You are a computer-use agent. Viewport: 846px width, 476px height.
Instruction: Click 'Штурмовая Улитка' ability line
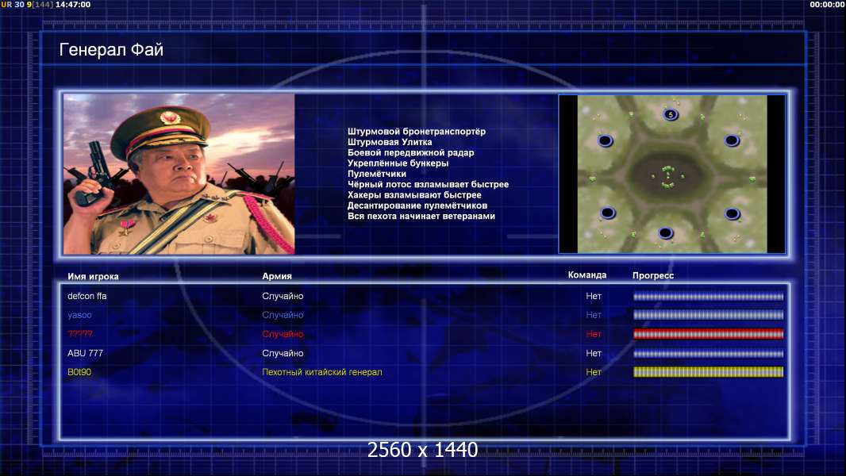point(390,142)
